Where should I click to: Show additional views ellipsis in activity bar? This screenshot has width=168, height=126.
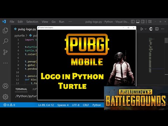pyautogui.click(x=5, y=63)
